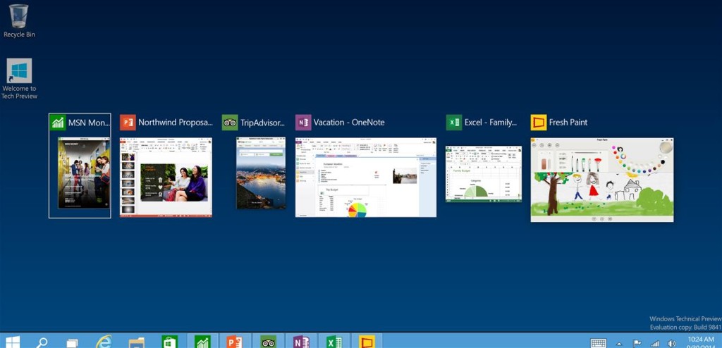
Task: Switch to Northwind Proposal PowerPoint thumbnail
Action: click(x=166, y=178)
